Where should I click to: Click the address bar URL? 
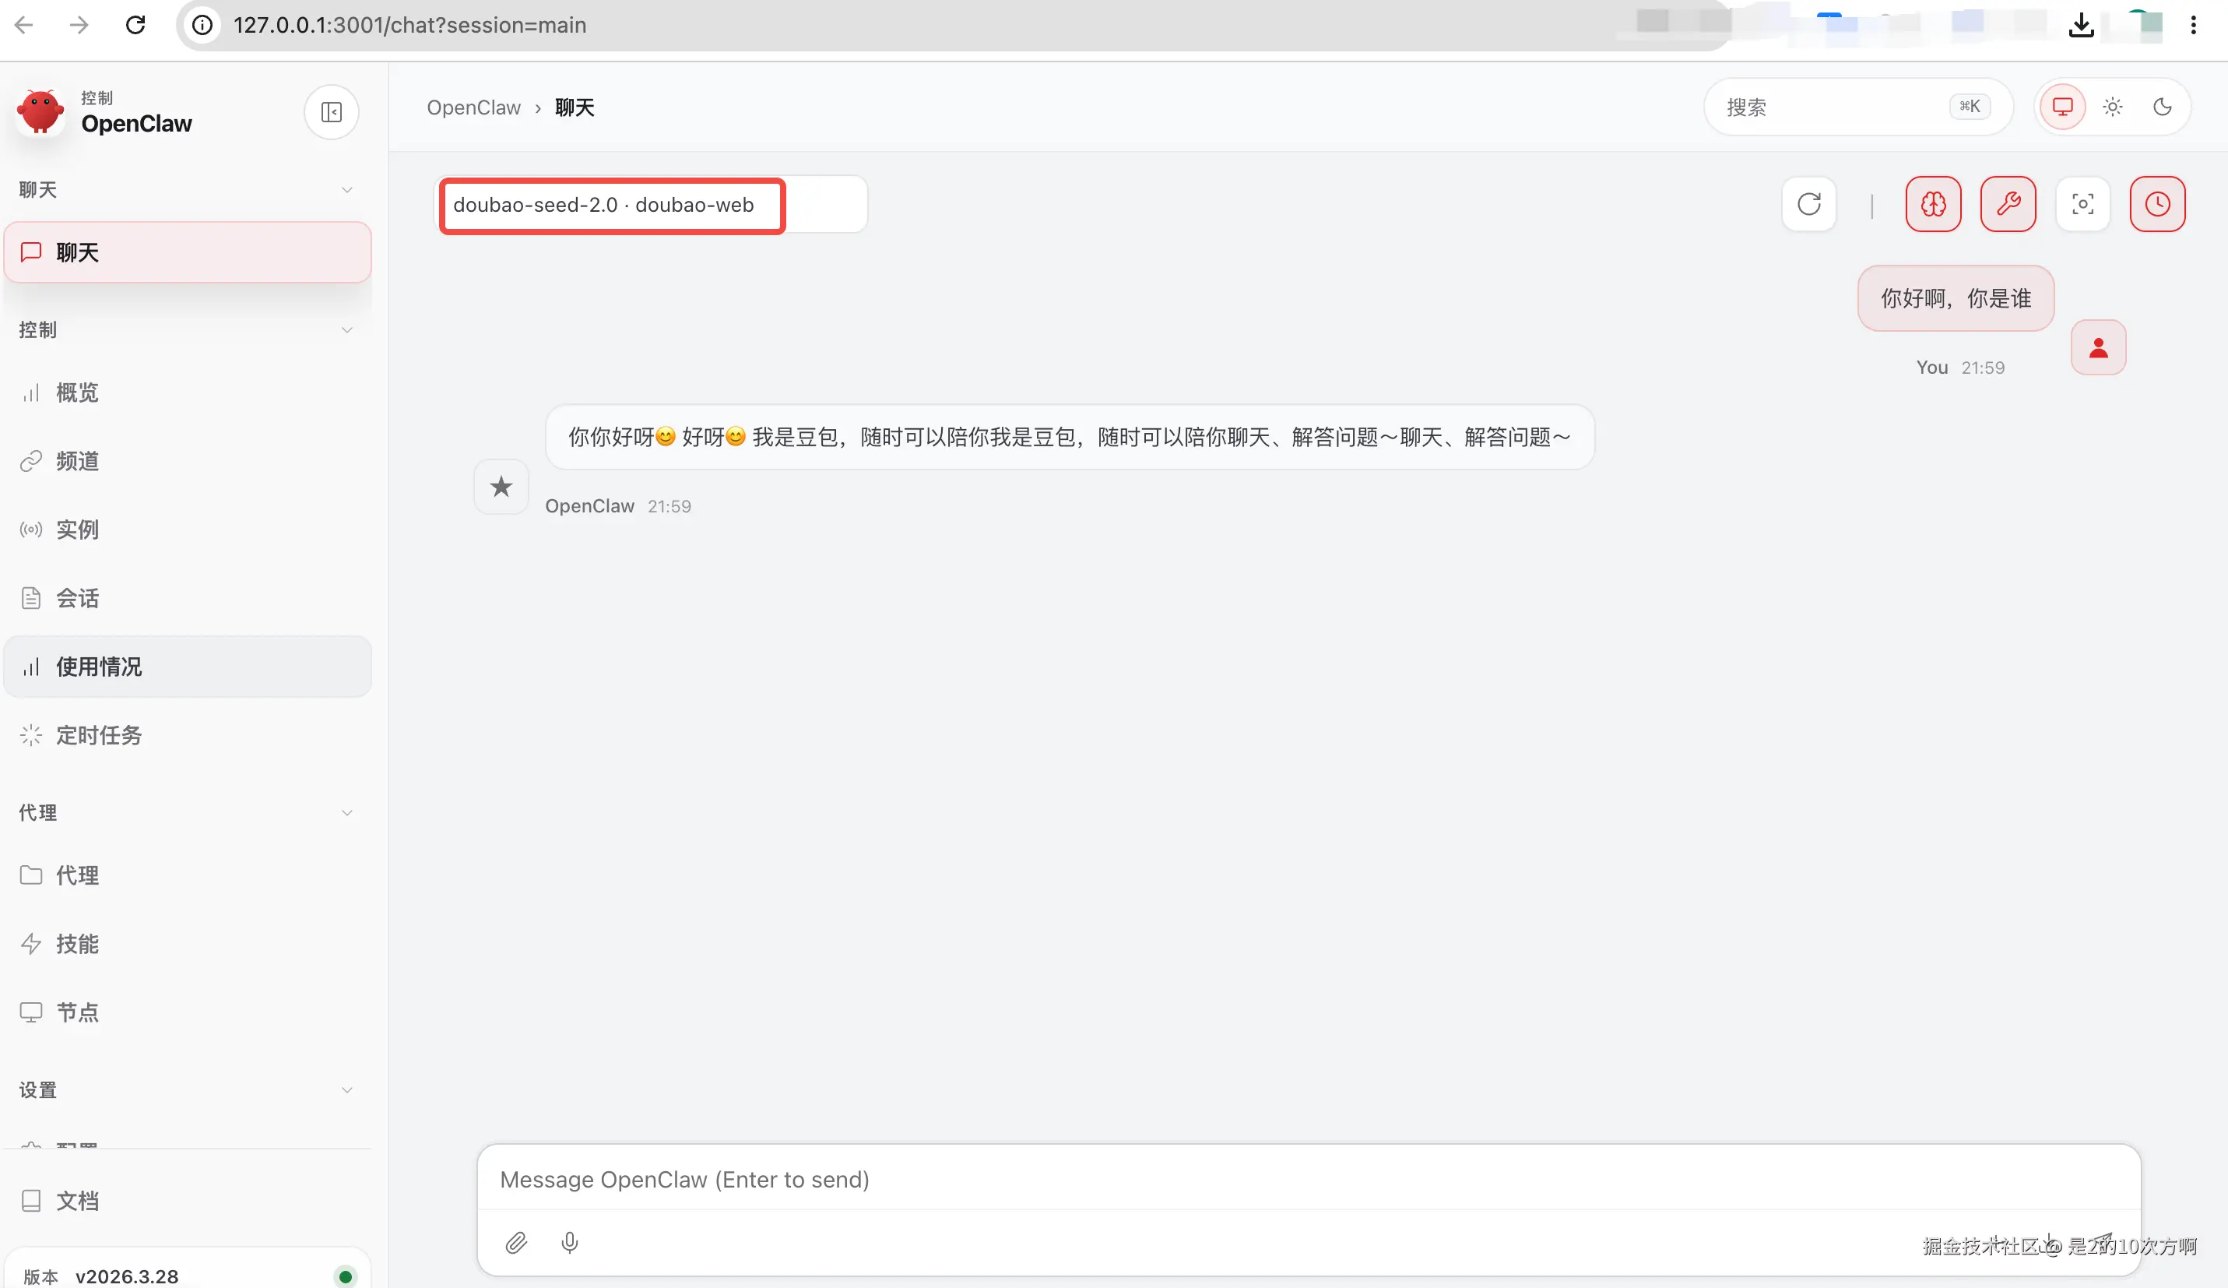[x=410, y=25]
